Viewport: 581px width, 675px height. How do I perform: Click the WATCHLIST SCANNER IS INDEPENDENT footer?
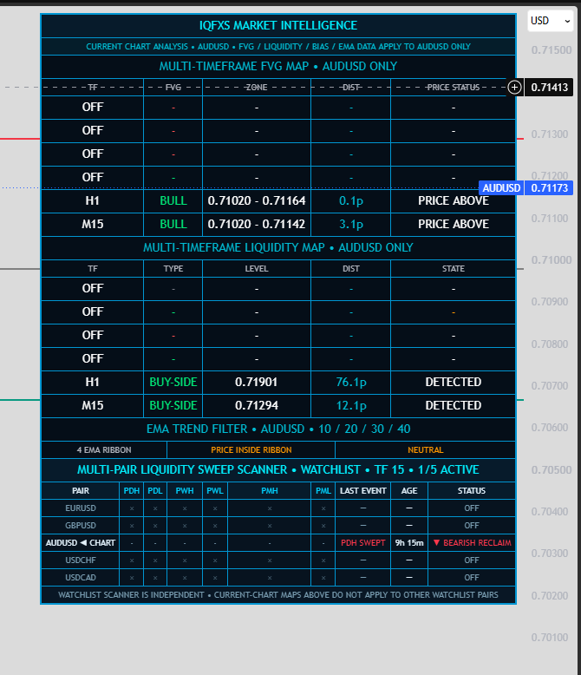tap(278, 595)
